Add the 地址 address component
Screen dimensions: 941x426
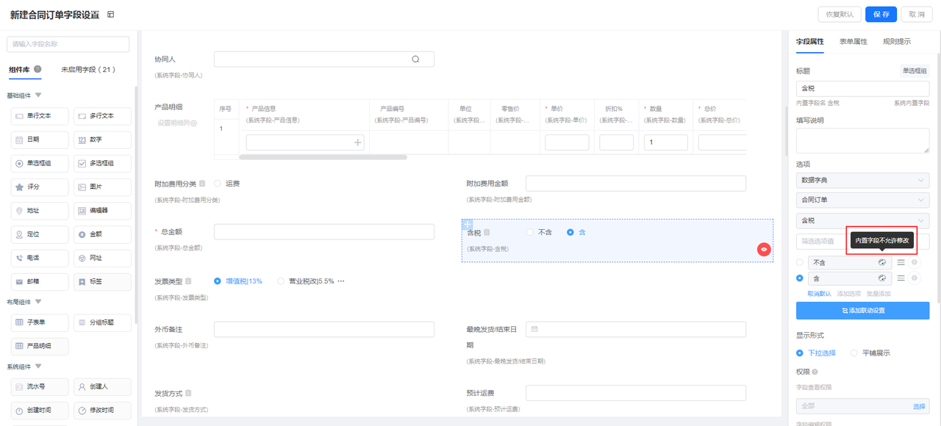pyautogui.click(x=40, y=211)
